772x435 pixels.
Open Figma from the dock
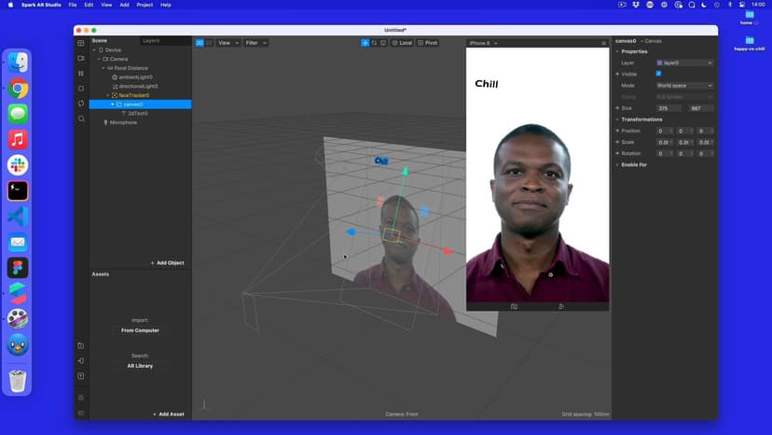click(18, 268)
